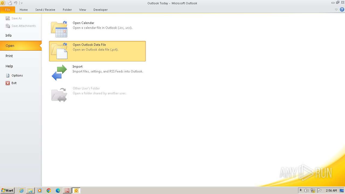Click the Undo quick access icon
The image size is (345, 194).
click(16, 3)
